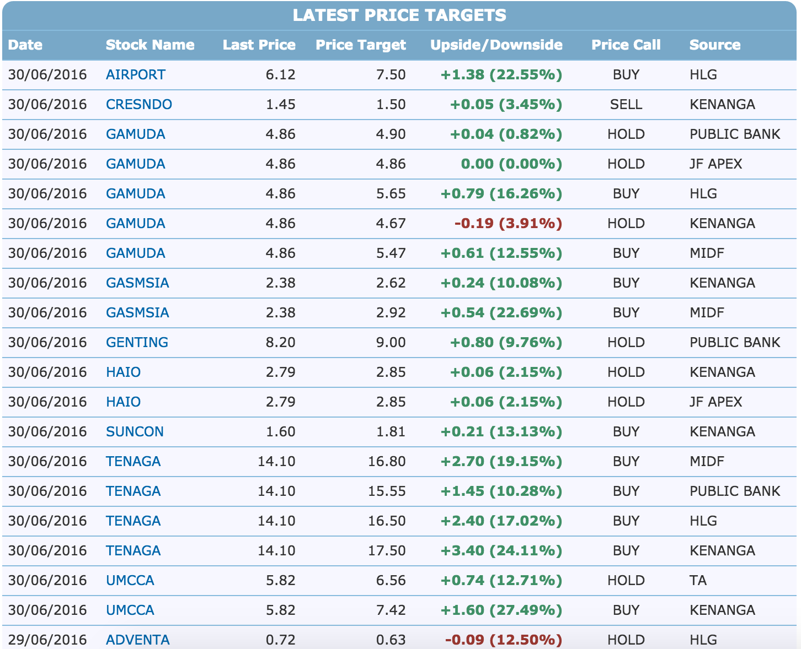Viewport: 801px width, 649px height.
Task: Select the +2.40 (17.02%) upside value
Action: 501,521
